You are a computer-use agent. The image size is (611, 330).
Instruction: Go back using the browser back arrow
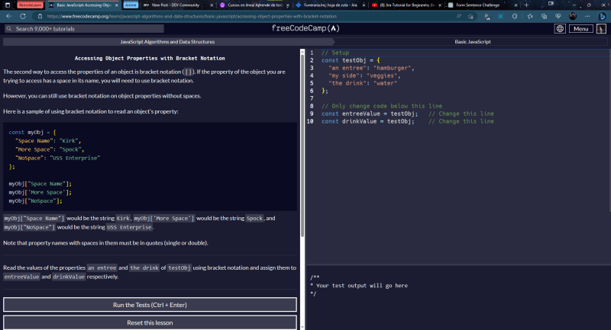click(8, 16)
